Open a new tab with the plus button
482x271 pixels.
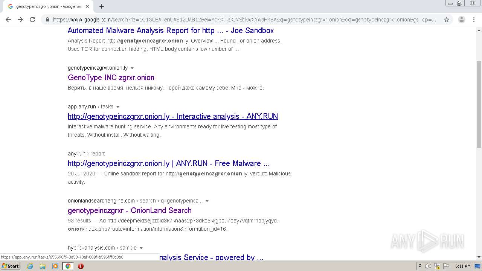[102, 6]
